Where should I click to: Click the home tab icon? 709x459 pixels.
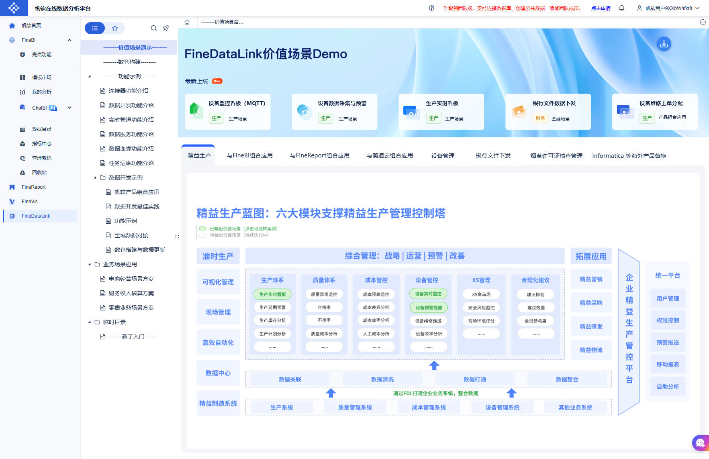(187, 22)
